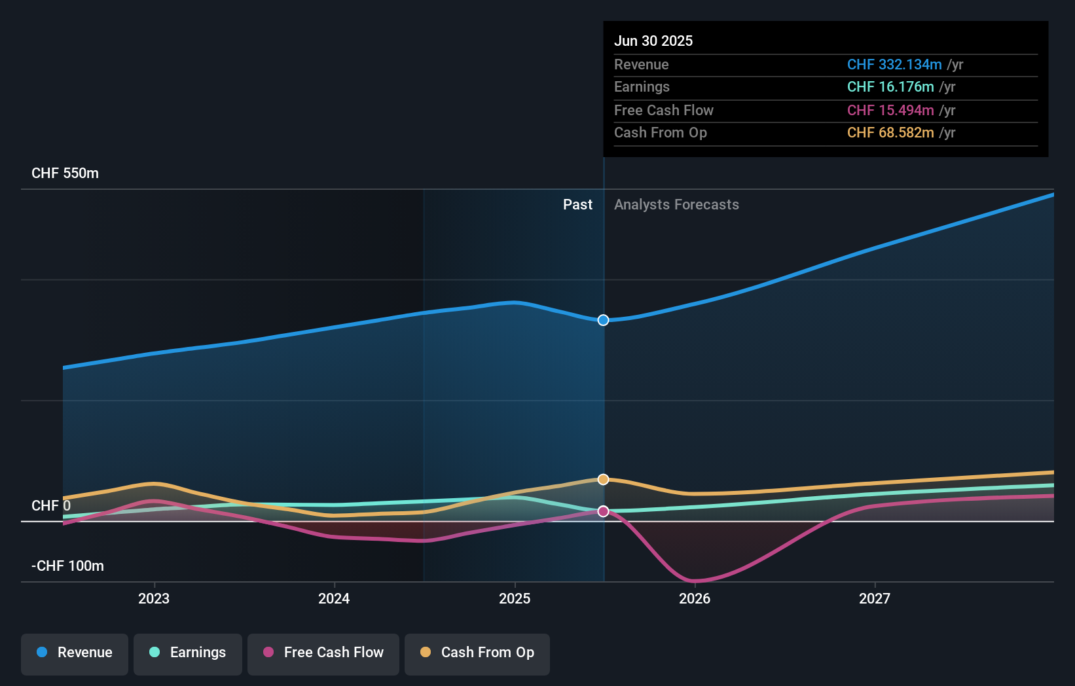This screenshot has width=1075, height=686.
Task: Select the Analysts Forecasts label
Action: point(676,204)
